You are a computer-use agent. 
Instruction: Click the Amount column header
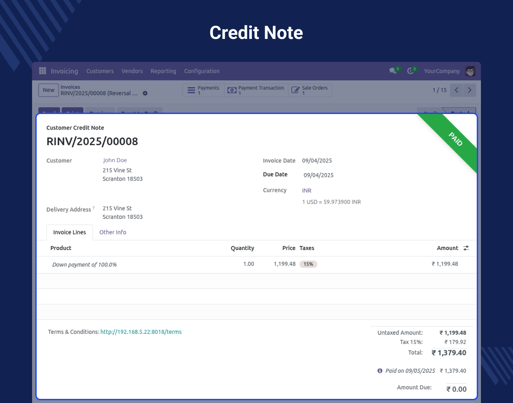coord(447,248)
